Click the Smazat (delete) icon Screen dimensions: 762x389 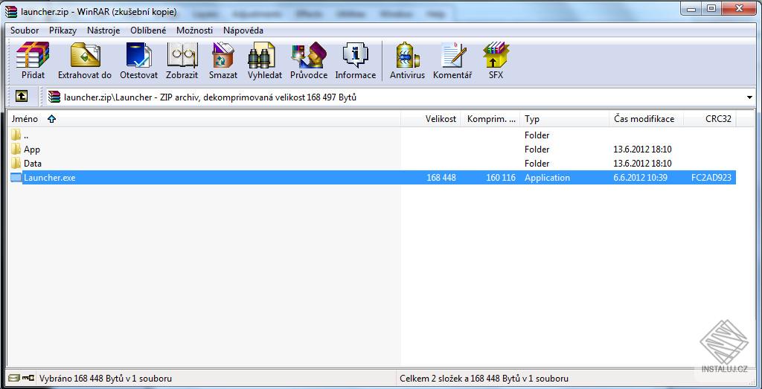pos(223,54)
